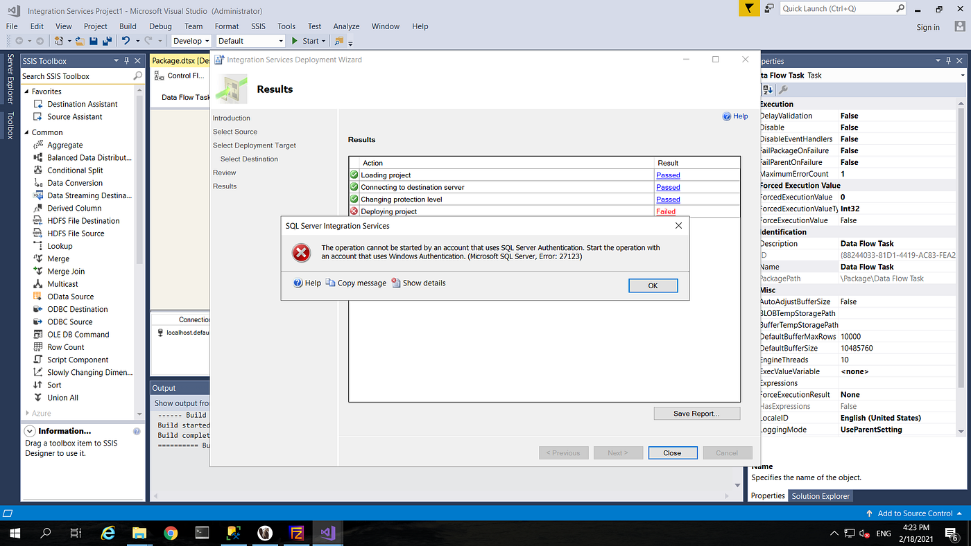Select the Aggregate transformation icon

point(38,145)
